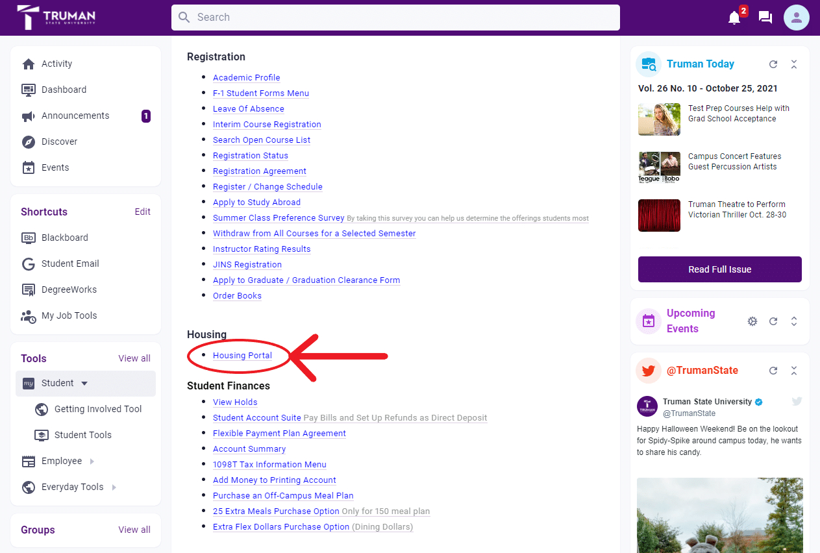
Task: Click the Blackboard shortcut icon
Action: click(28, 238)
